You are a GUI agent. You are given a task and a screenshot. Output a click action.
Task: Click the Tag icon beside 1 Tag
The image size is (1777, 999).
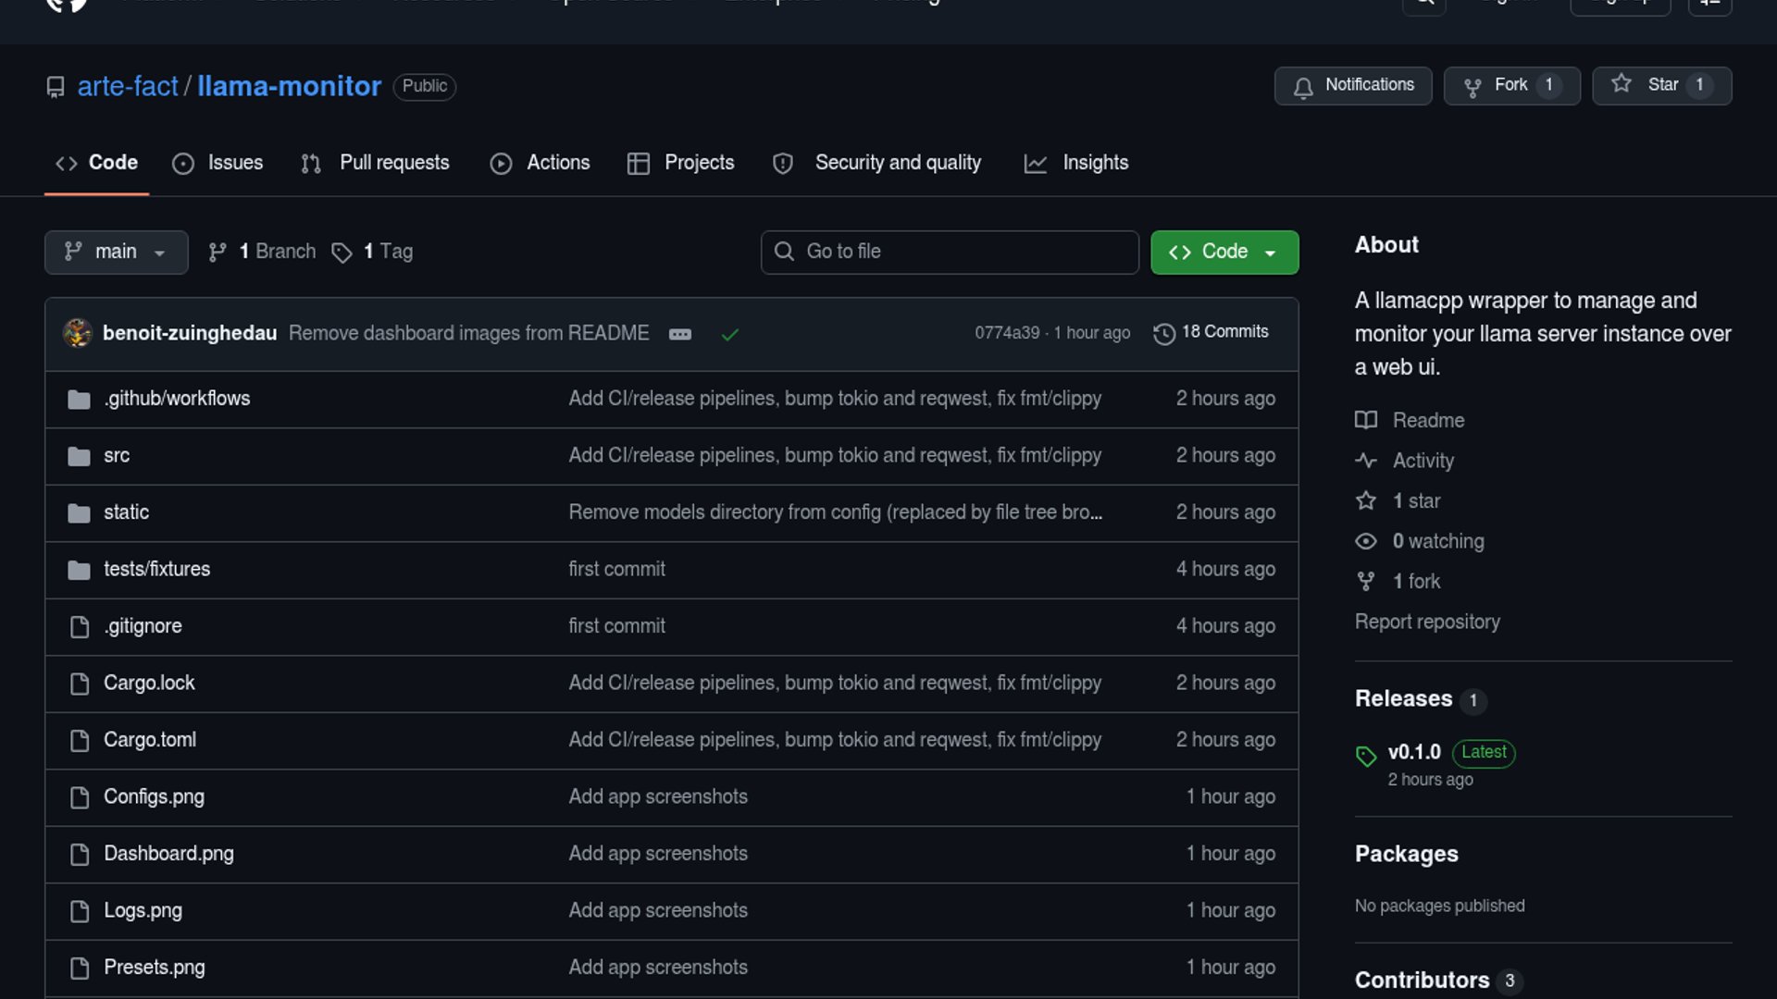click(342, 253)
